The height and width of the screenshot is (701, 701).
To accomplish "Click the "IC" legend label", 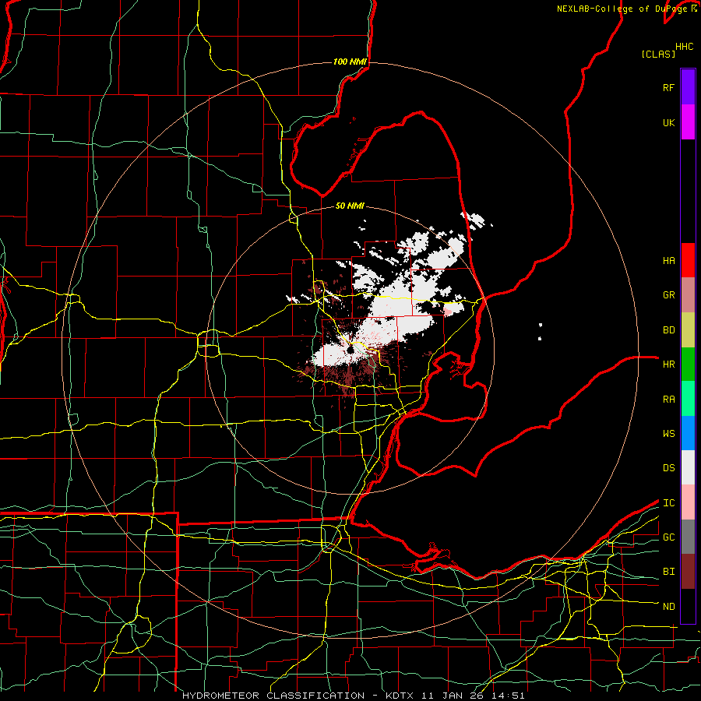I will [x=668, y=502].
